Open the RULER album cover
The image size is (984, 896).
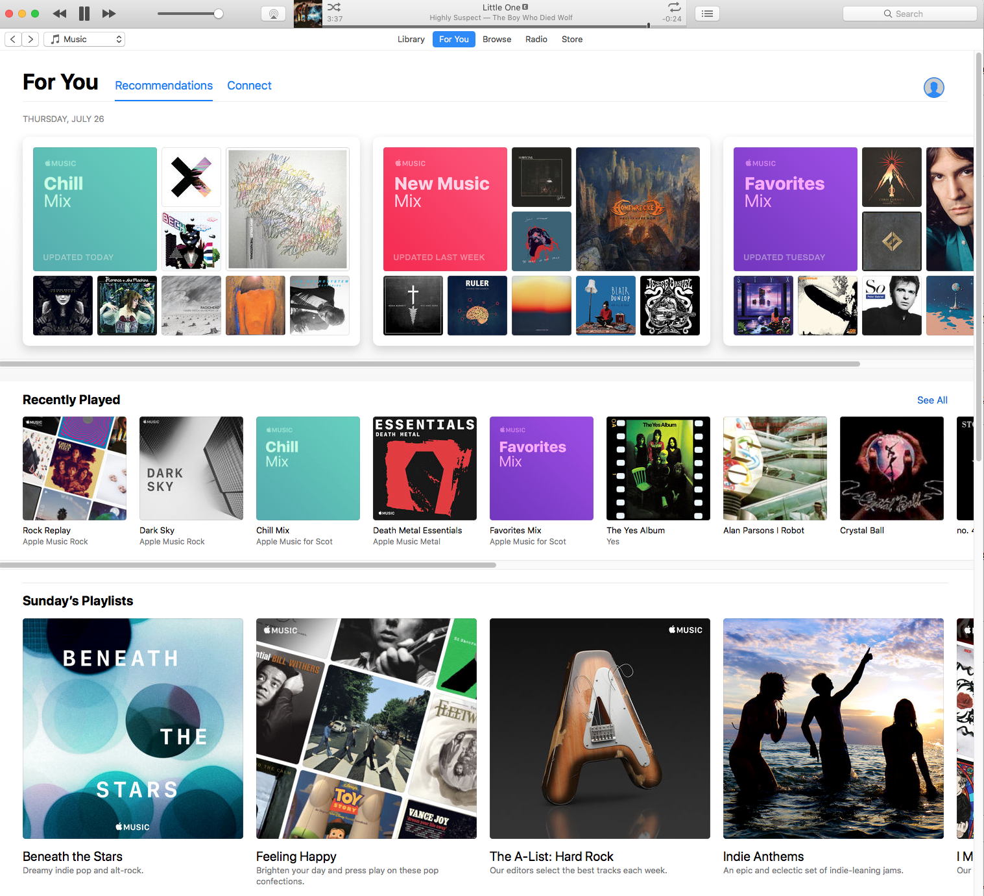click(477, 306)
